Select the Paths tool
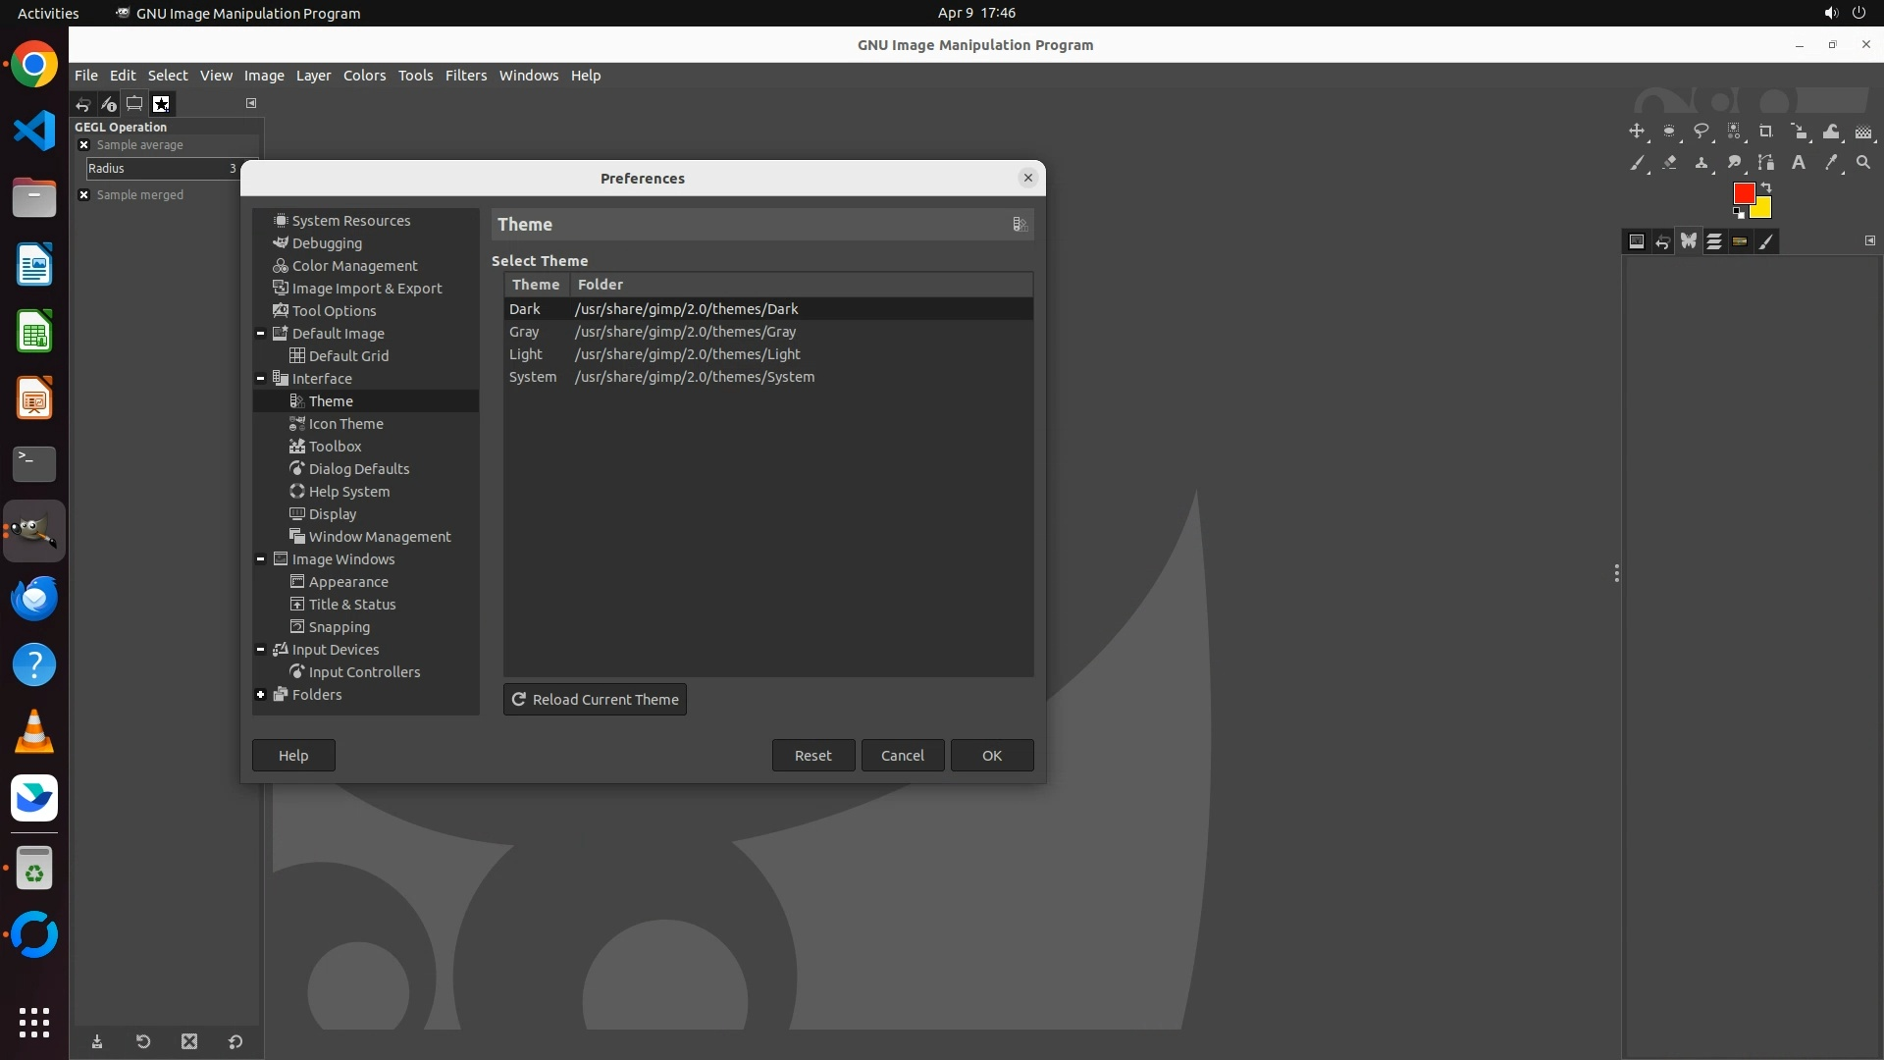Viewport: 1884px width, 1060px height. [x=1766, y=163]
